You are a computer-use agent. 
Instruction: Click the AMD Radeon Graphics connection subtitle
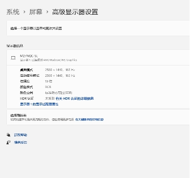click(48, 60)
